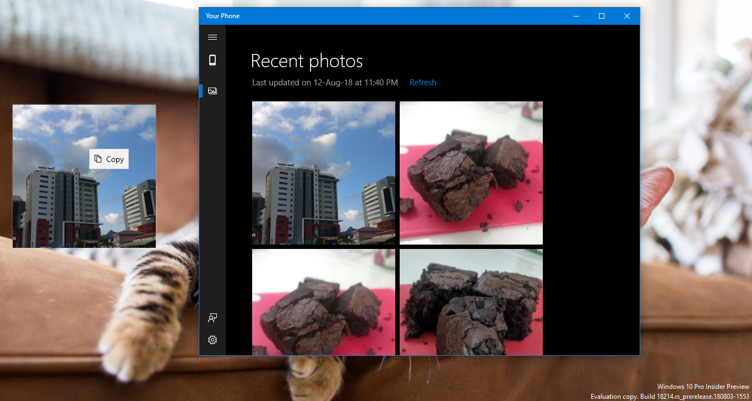Minimize the Your Phone window
The height and width of the screenshot is (401, 752).
pyautogui.click(x=576, y=16)
